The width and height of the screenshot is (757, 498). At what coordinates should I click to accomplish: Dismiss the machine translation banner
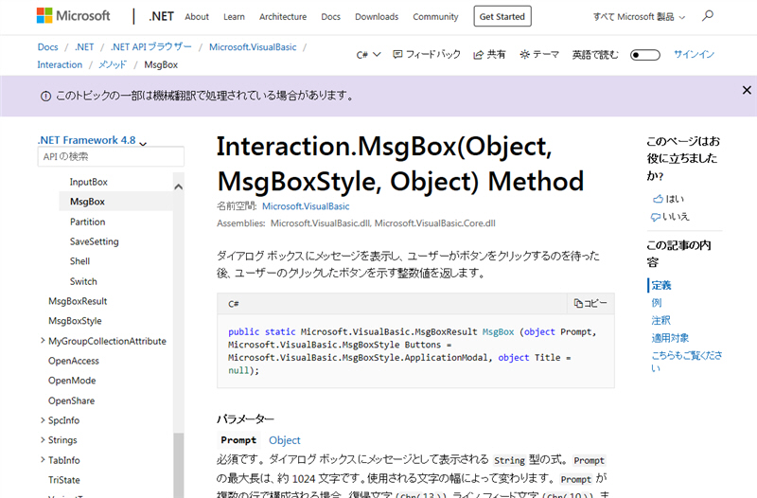tap(747, 90)
